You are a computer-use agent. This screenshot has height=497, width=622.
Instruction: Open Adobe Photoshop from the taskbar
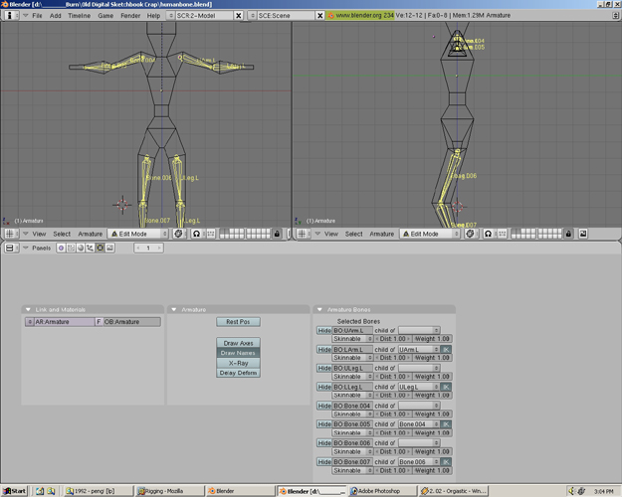382,491
